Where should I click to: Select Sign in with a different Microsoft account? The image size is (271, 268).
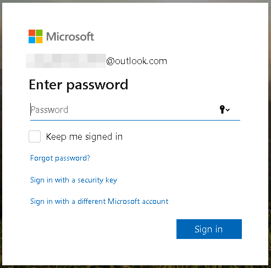[99, 202]
